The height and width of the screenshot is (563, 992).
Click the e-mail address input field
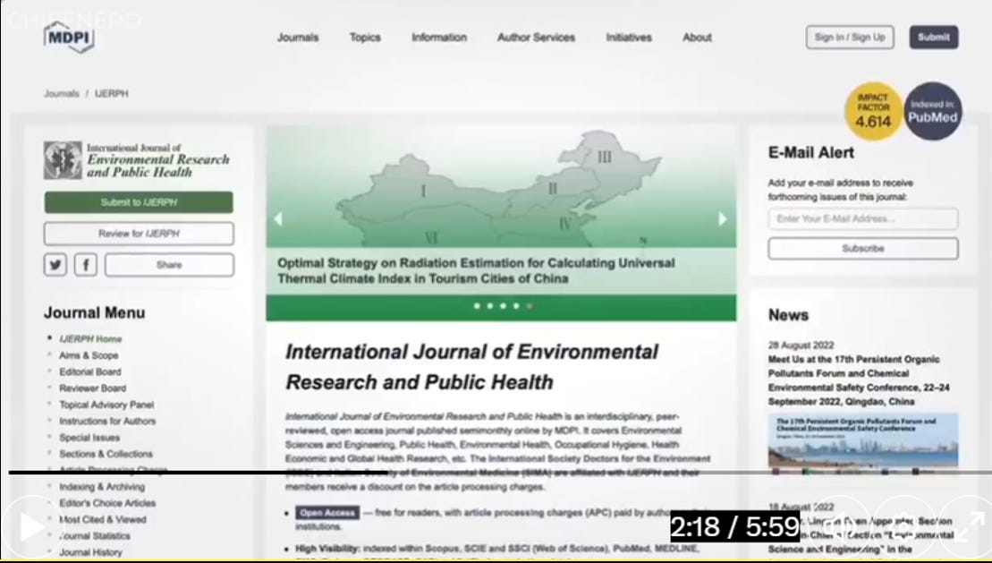[863, 218]
